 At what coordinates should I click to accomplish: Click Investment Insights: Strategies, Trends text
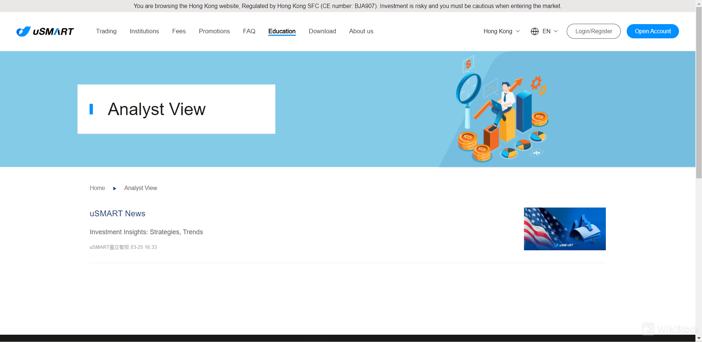point(146,232)
